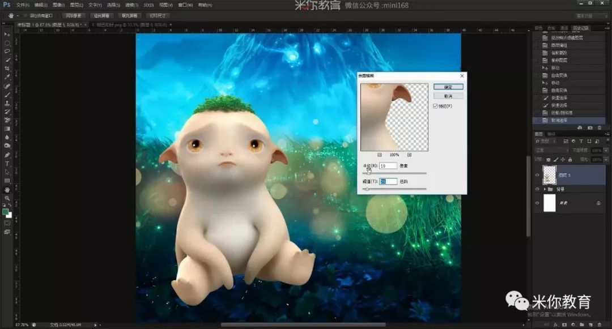Delete layer using Layers panel trash

tap(600, 324)
